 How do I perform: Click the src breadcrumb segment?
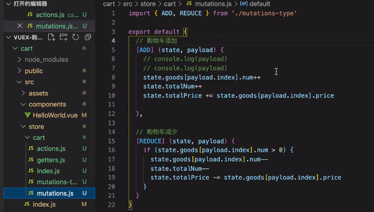click(x=127, y=4)
